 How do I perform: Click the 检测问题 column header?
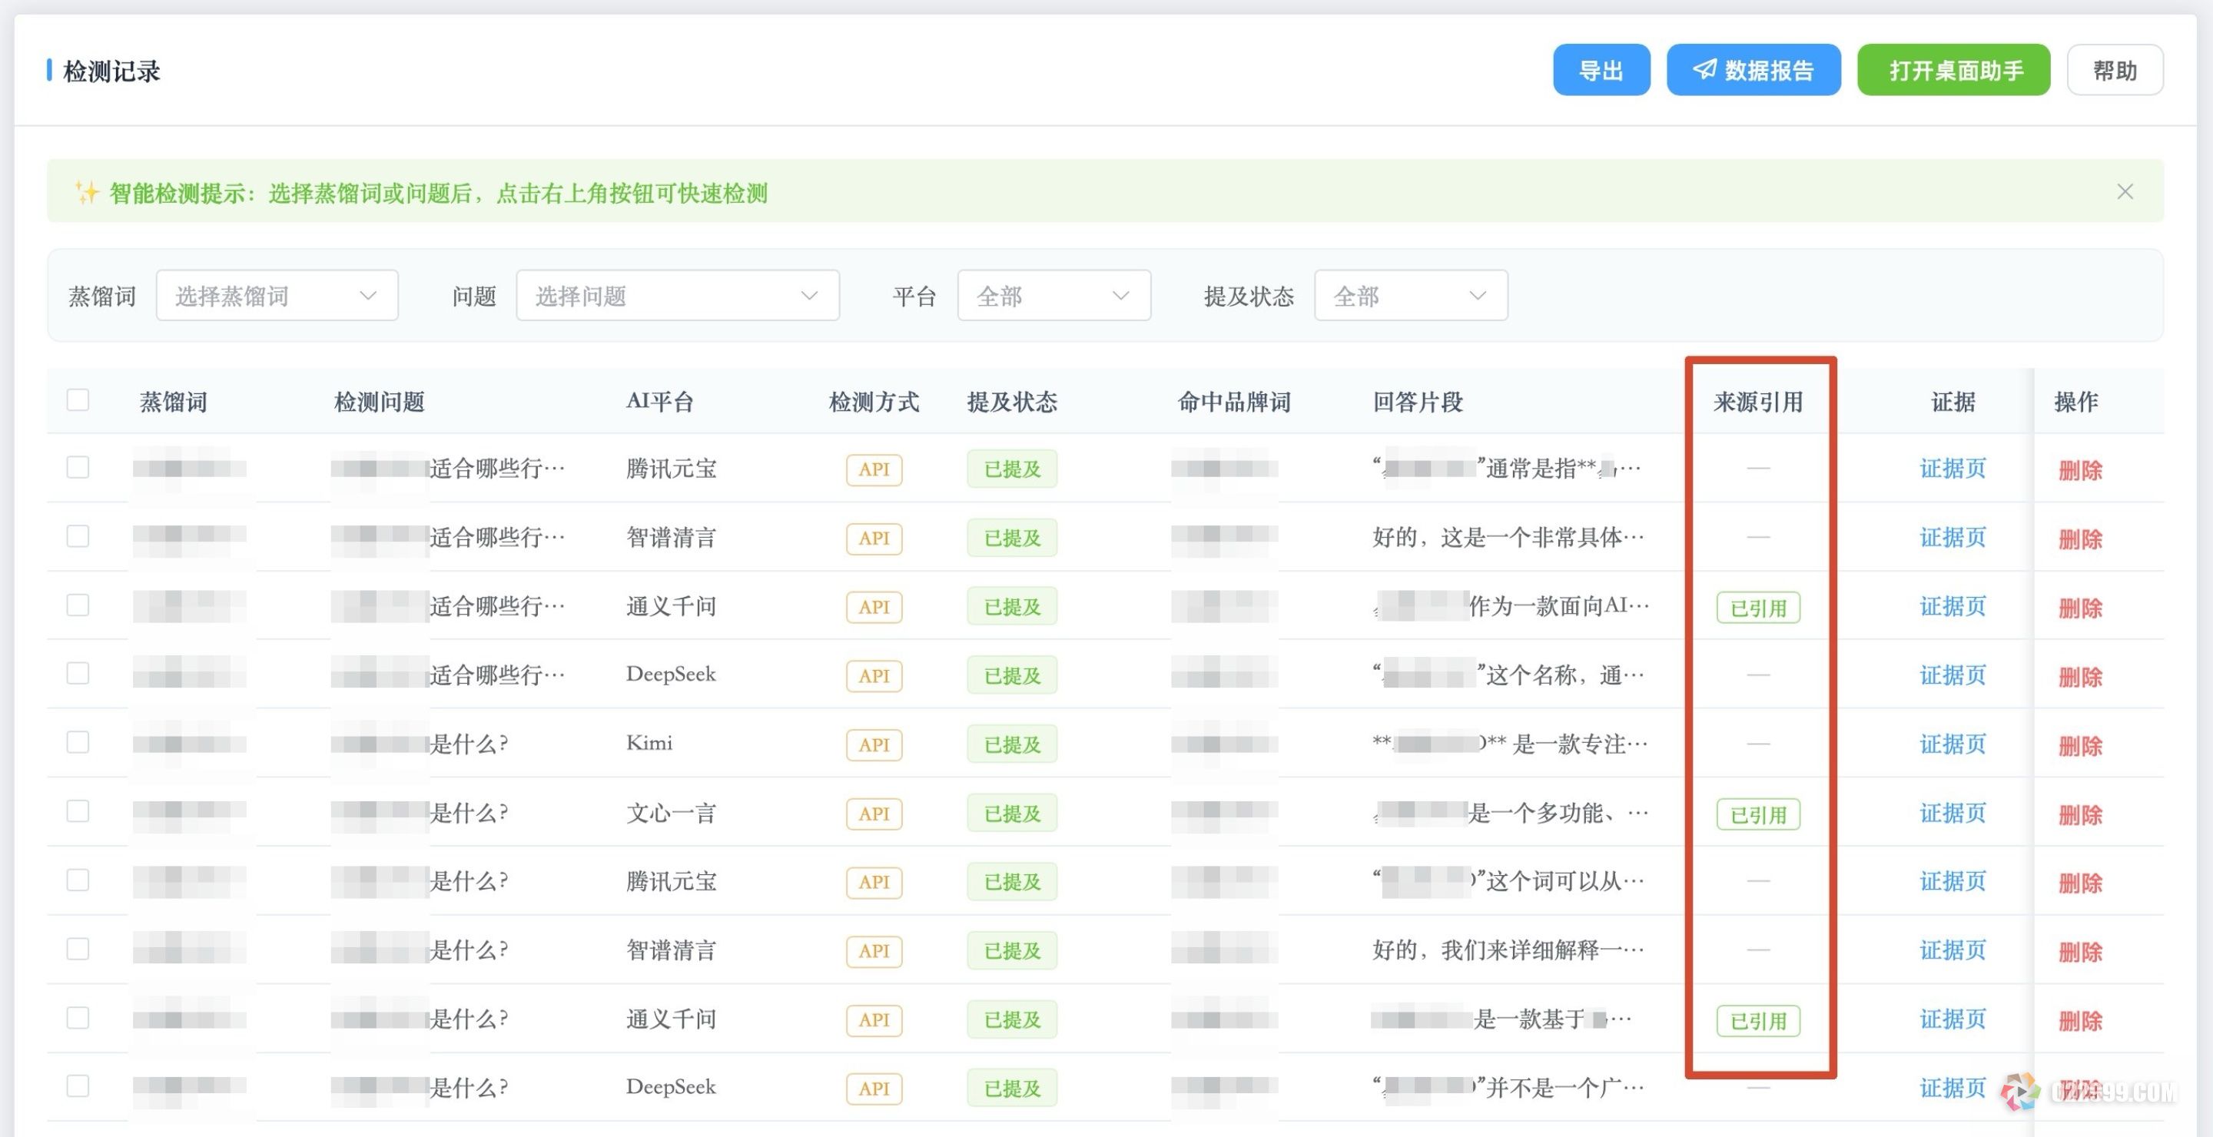tap(379, 401)
